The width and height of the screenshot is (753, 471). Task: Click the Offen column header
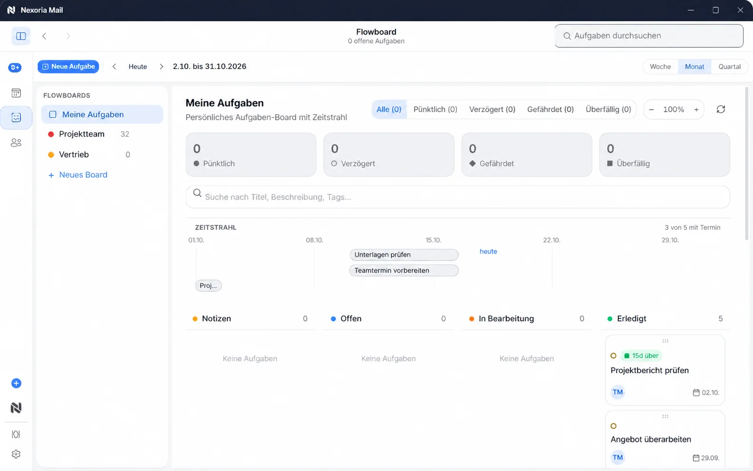pos(388,319)
